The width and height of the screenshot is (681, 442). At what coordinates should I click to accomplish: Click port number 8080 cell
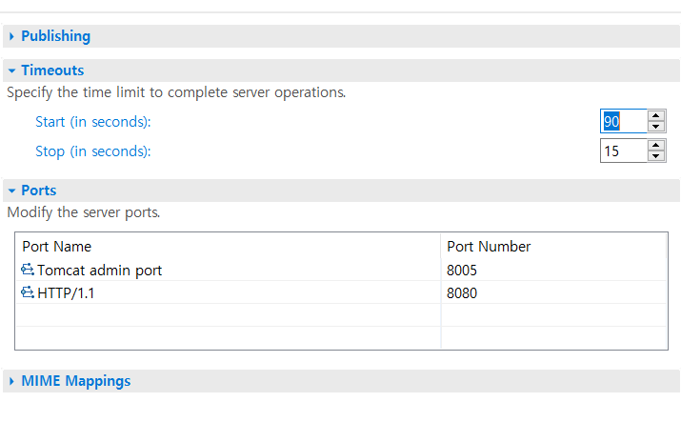[462, 293]
